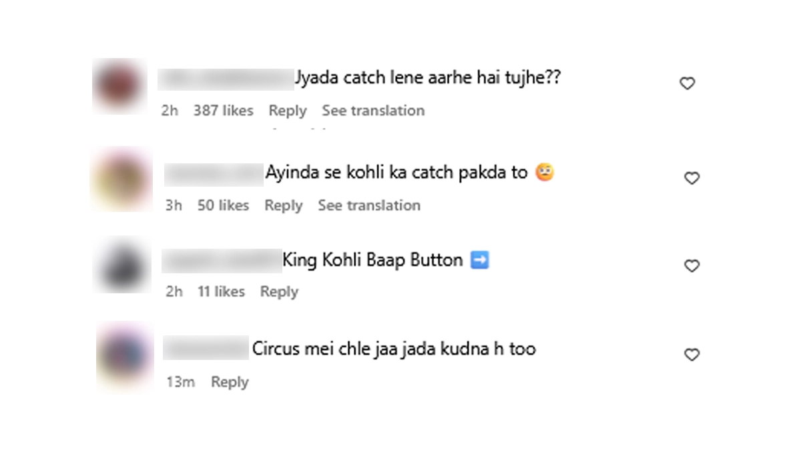Reply to the 'Ayinda se kohli' comment
The image size is (801, 450).
284,205
